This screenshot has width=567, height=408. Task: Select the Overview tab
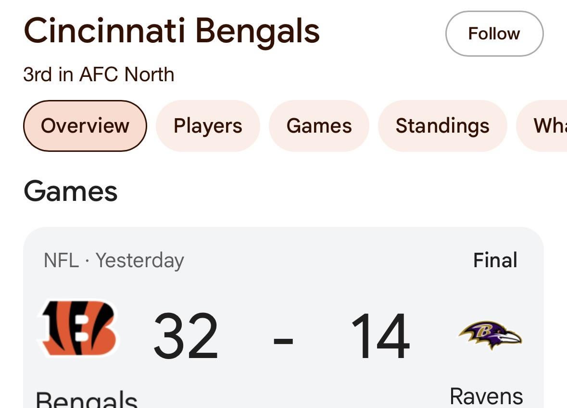coord(85,126)
